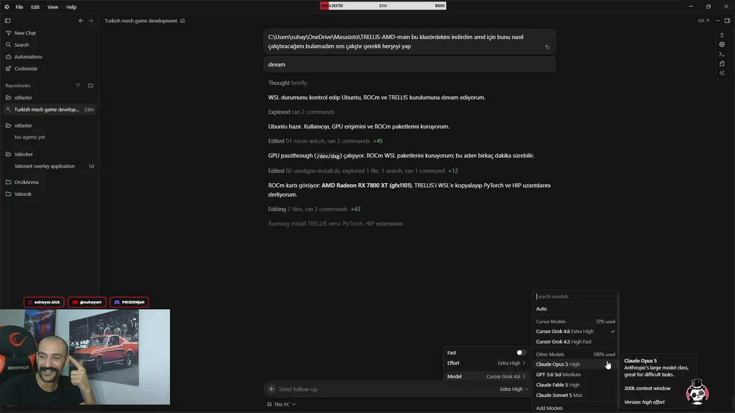Toggle the right side panel layout icon
This screenshot has width=735, height=413.
tap(728, 21)
